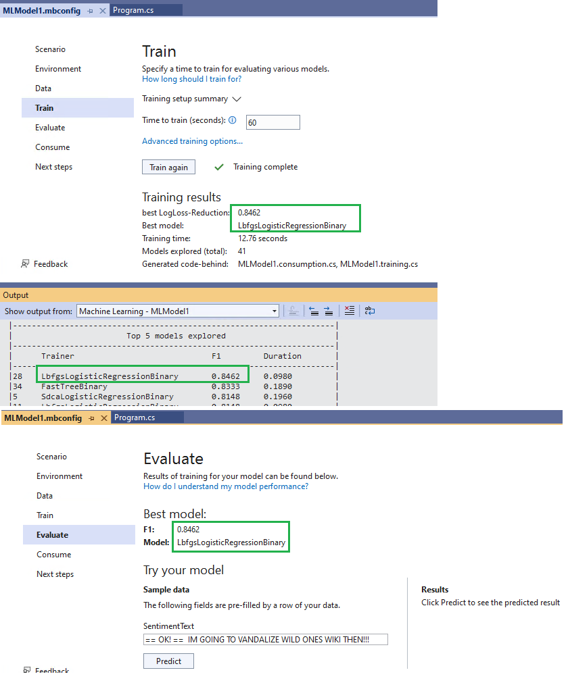The height and width of the screenshot is (685, 568).
Task: Click the Train again button
Action: click(x=168, y=167)
